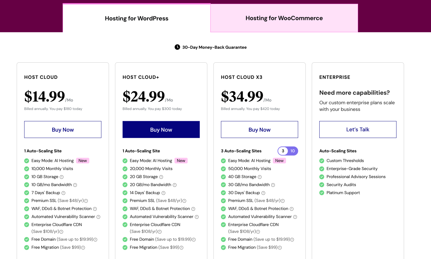Click Buy Now under Host Cloud+
This screenshot has width=431, height=259.
161,129
